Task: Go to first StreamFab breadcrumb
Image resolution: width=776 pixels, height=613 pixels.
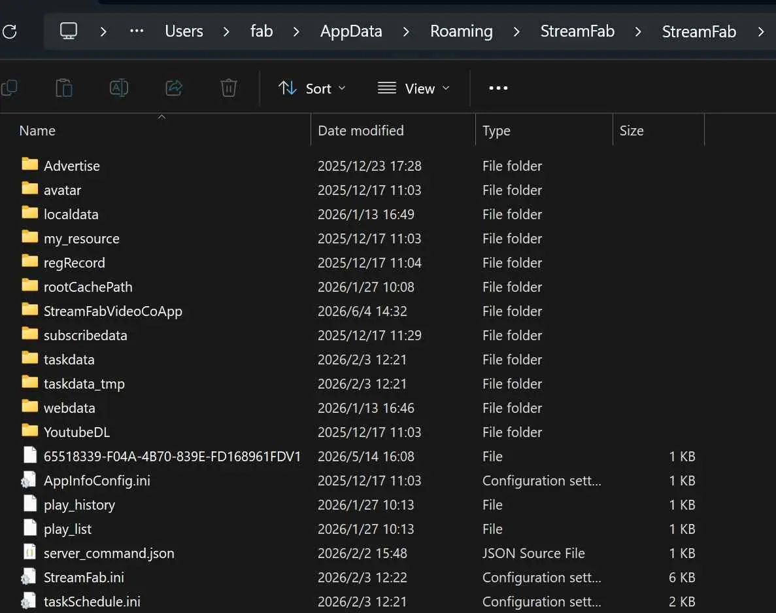Action: click(x=577, y=31)
